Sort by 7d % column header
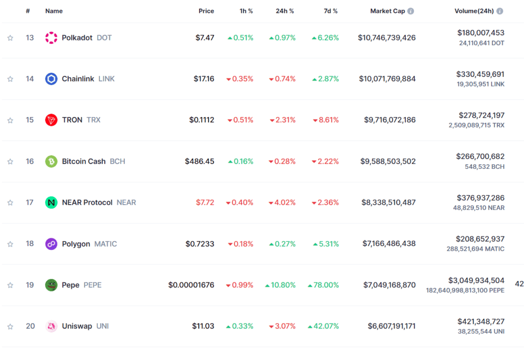This screenshot has width=524, height=350. tap(331, 11)
